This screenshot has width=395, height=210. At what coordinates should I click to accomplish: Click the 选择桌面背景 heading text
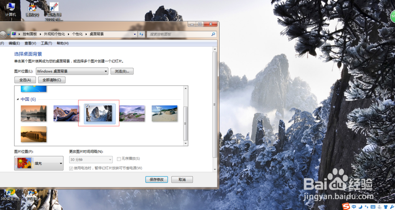point(28,54)
